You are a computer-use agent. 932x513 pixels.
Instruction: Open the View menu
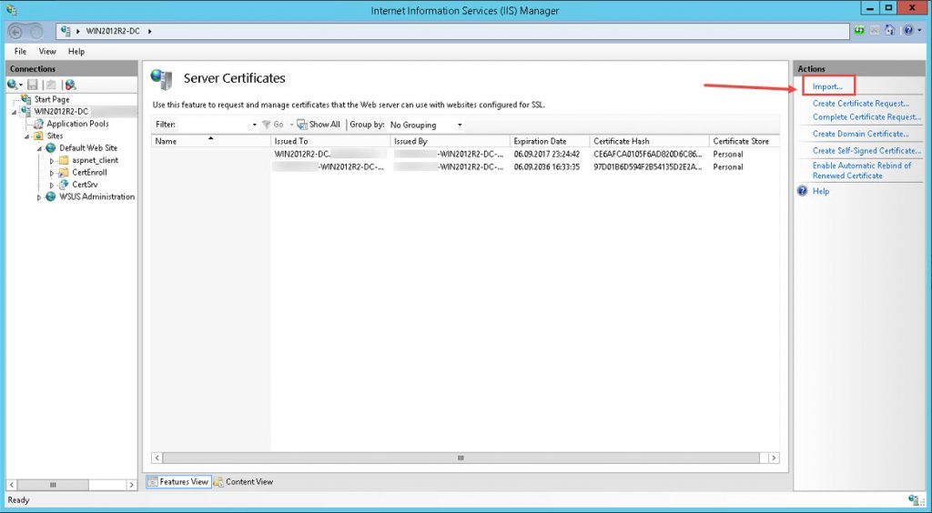[x=47, y=52]
